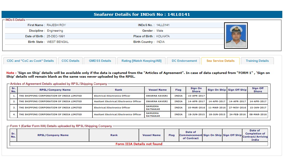Viewport: 296px width, 159px height.
Task: Click the INDoS No. value 14LL0141 field
Action: (x=163, y=25)
